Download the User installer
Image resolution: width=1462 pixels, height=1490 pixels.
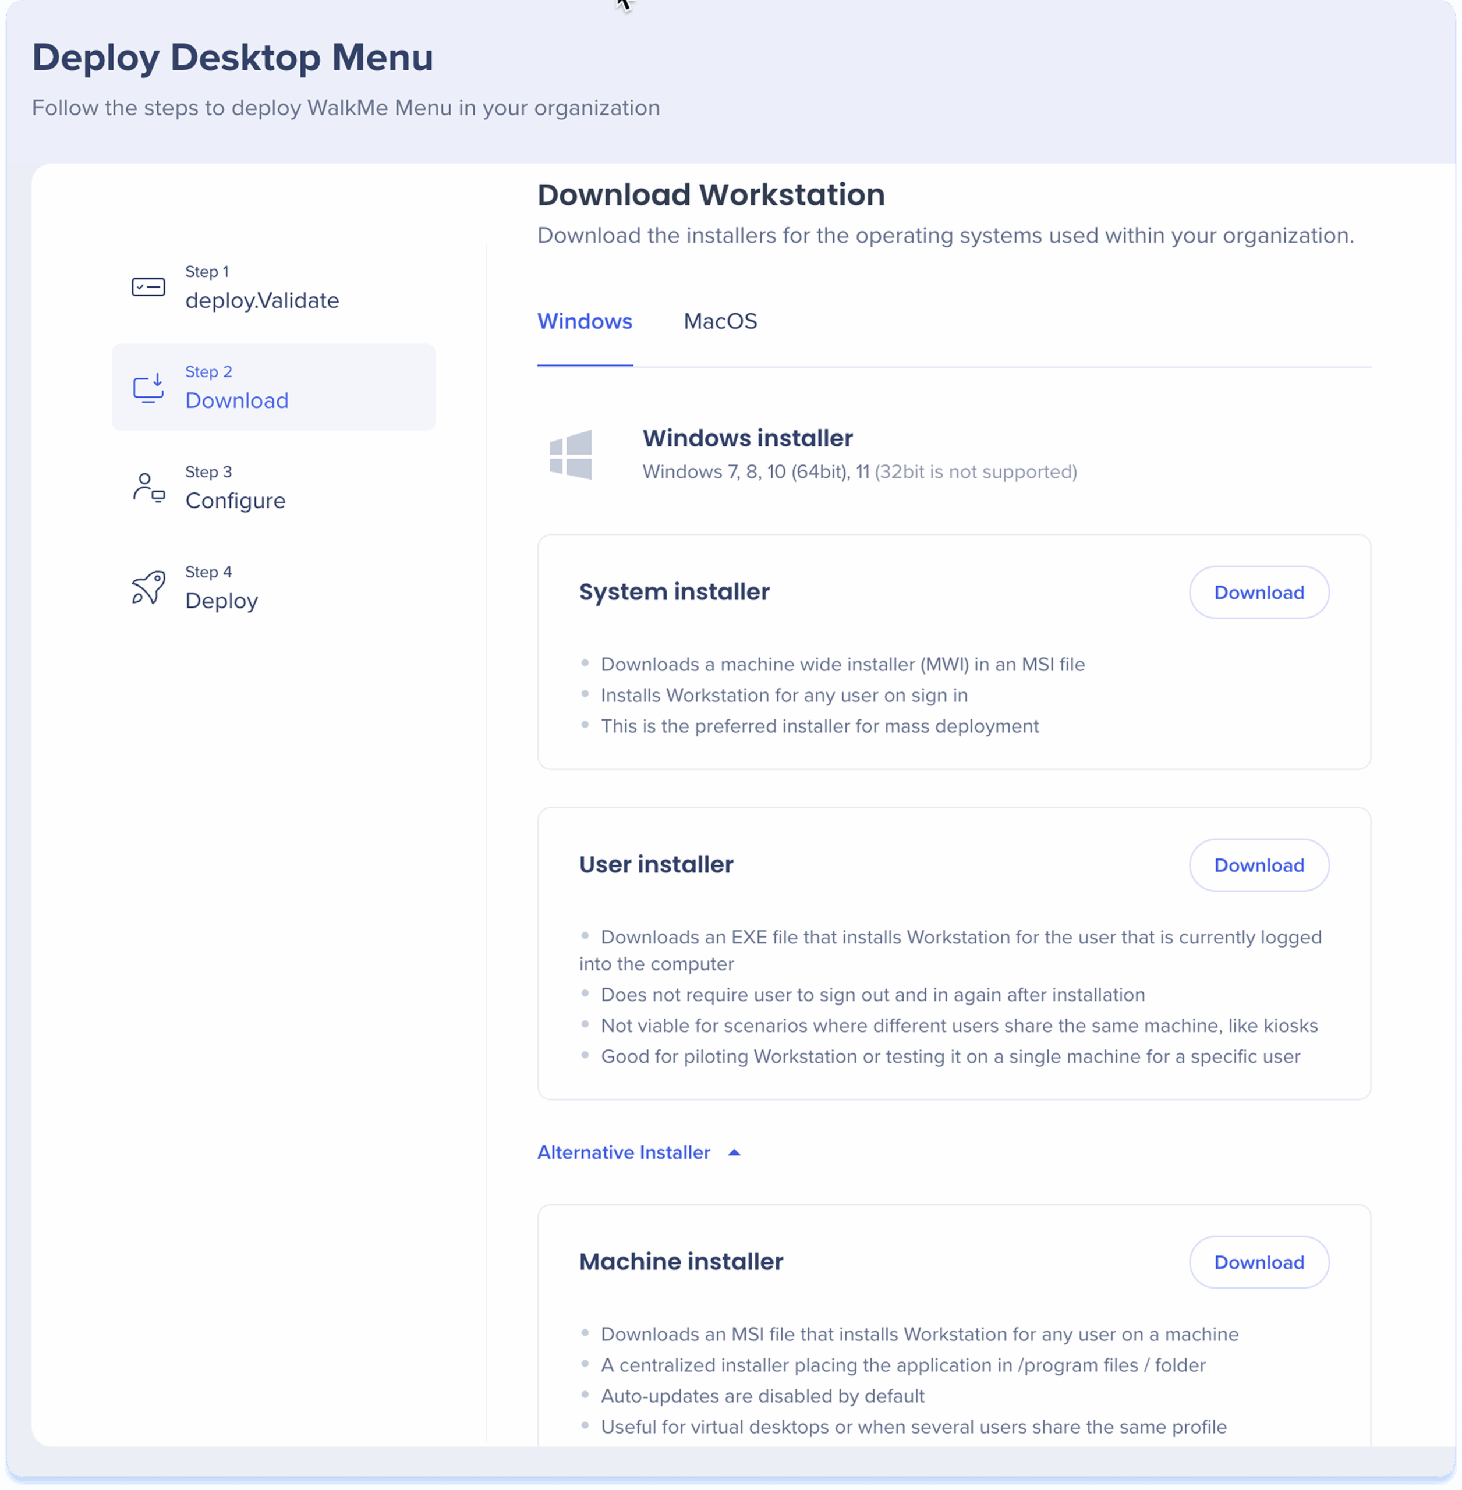click(1259, 865)
